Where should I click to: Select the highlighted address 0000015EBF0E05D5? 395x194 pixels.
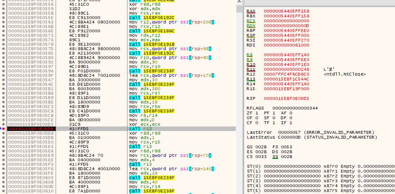31,129
